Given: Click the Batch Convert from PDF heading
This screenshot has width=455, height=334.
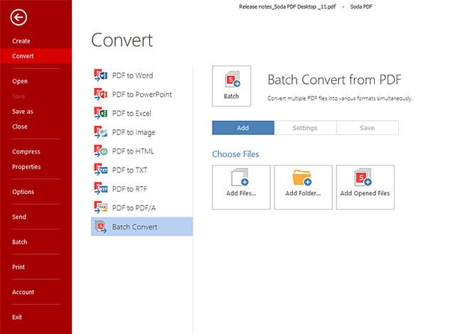Looking at the screenshot, I should (335, 80).
